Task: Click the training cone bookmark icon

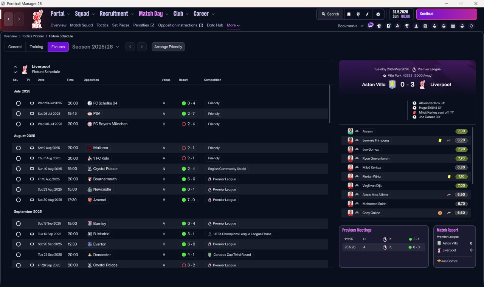Action: click(x=416, y=26)
